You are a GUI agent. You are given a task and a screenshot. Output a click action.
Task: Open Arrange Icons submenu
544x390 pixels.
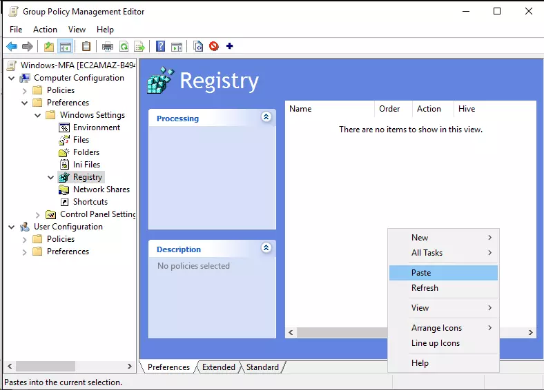coord(443,328)
